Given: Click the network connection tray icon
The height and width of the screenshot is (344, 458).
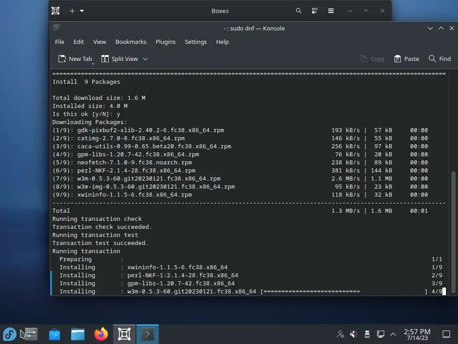Looking at the screenshot, I should (x=380, y=334).
